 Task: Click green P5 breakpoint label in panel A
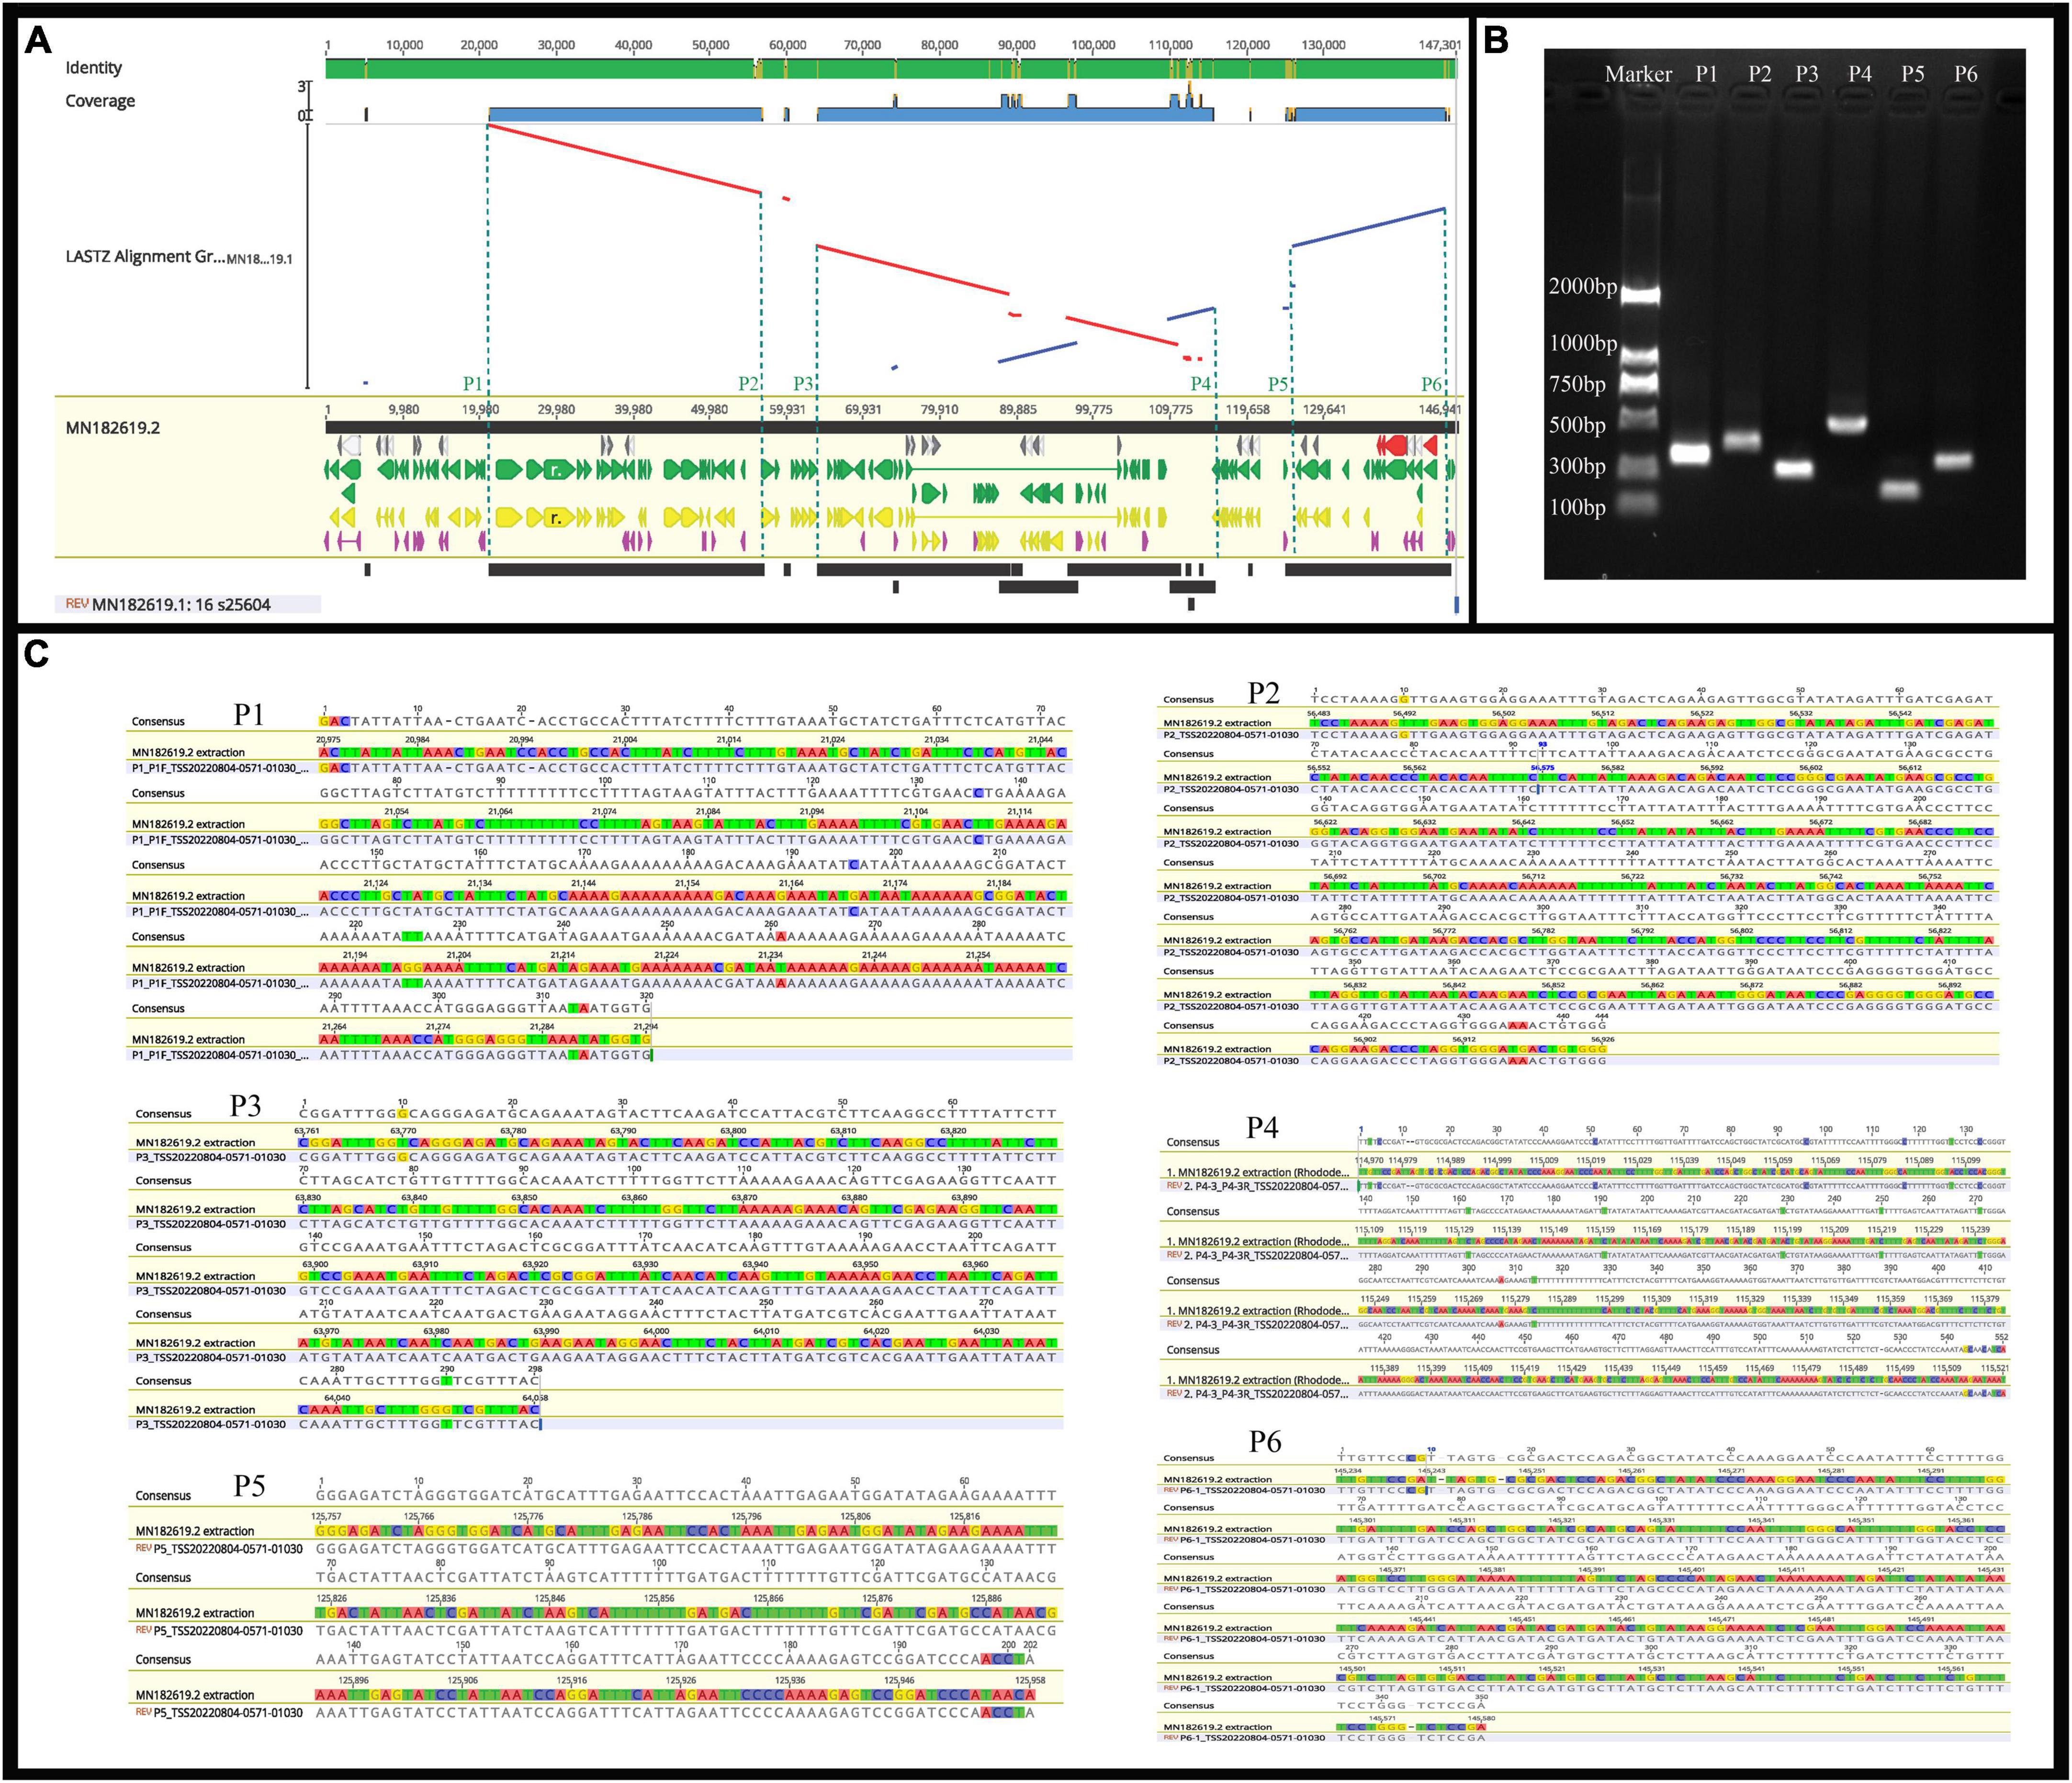click(1278, 384)
